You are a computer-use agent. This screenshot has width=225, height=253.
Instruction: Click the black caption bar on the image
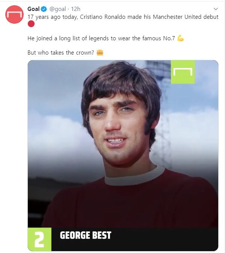point(135,239)
